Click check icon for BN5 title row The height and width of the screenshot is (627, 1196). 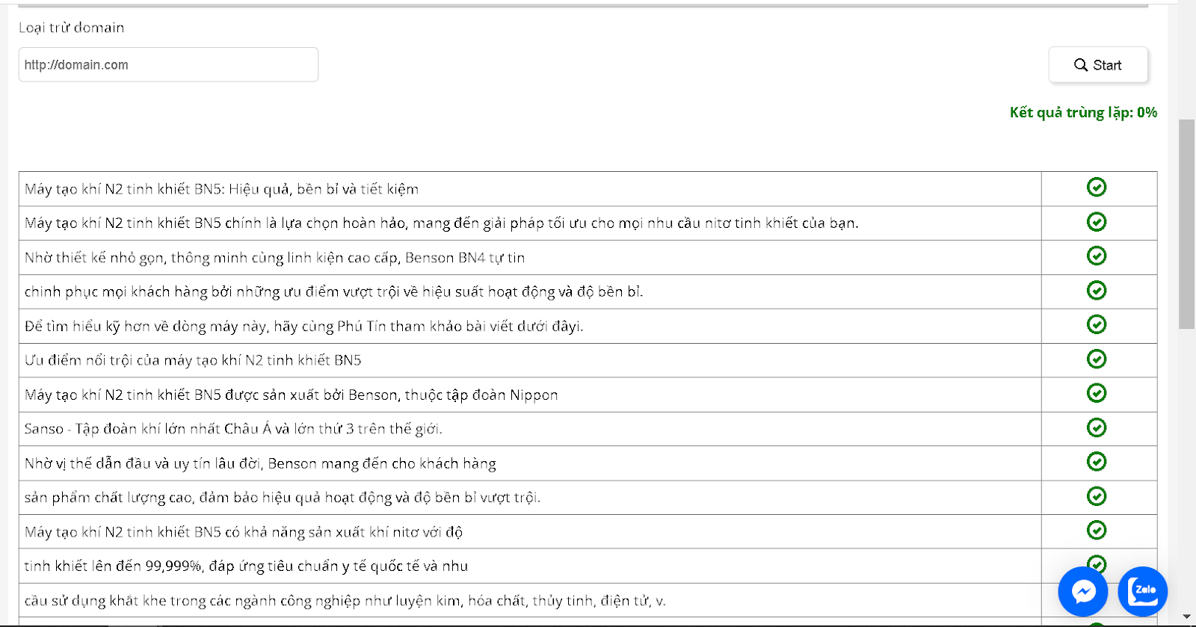(1096, 188)
